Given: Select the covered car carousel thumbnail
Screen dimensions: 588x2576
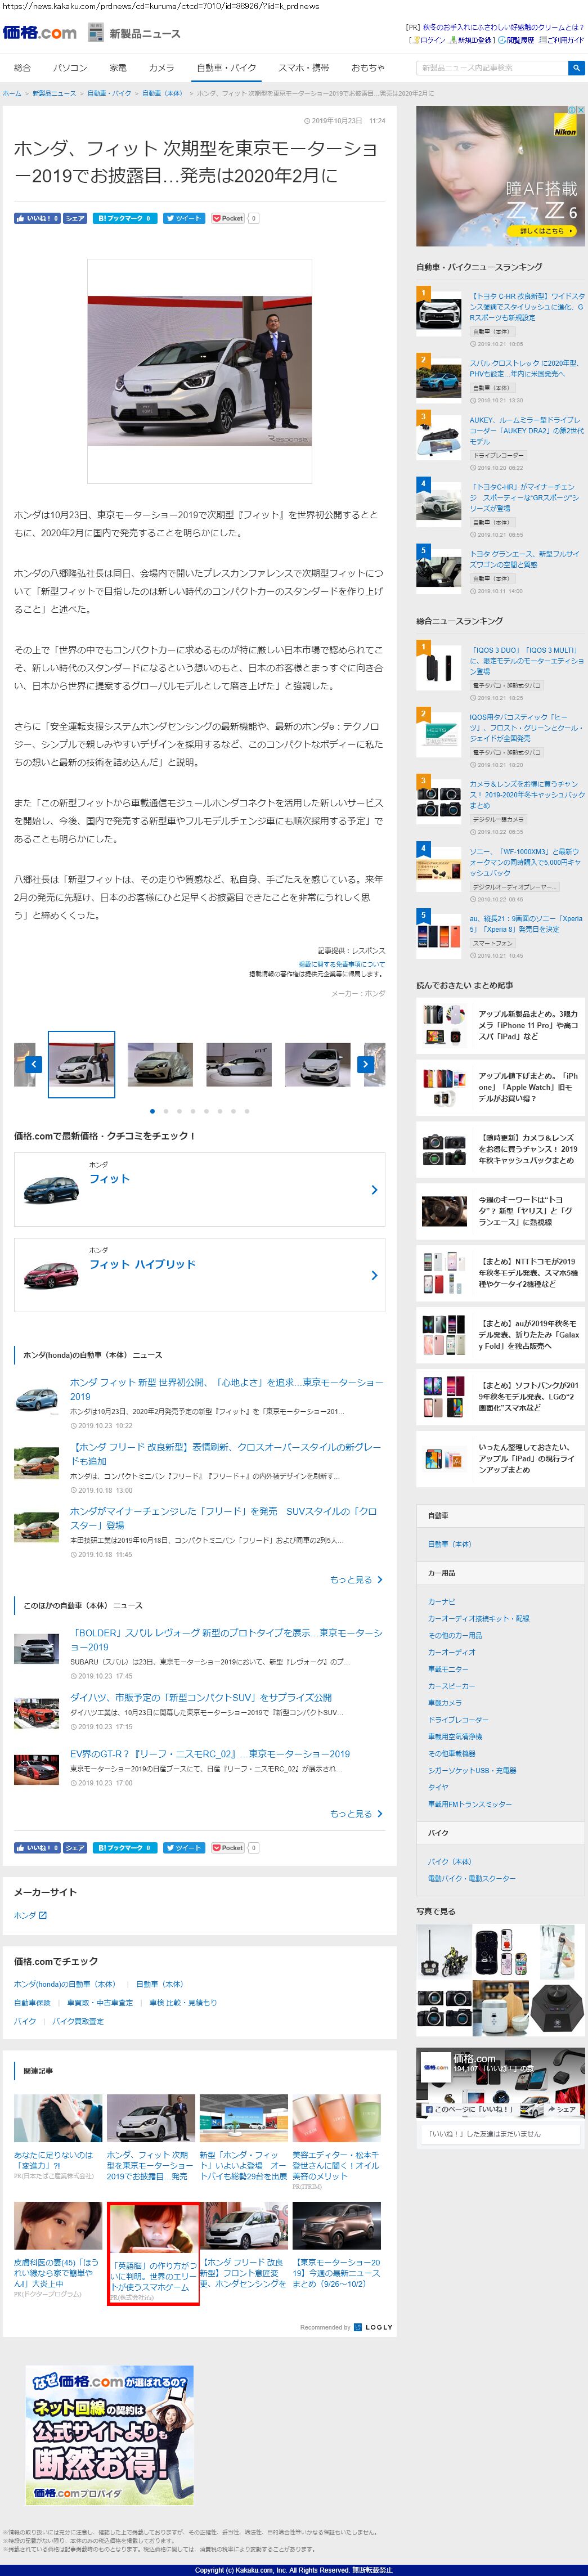Looking at the screenshot, I should (x=160, y=1064).
